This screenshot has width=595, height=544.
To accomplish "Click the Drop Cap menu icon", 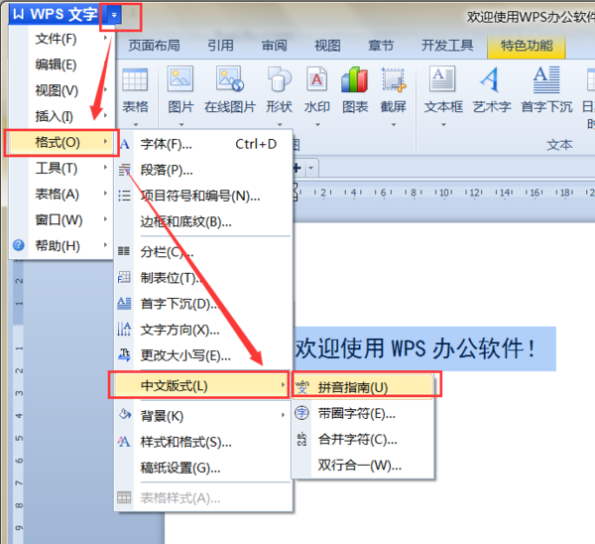I will coord(124,303).
